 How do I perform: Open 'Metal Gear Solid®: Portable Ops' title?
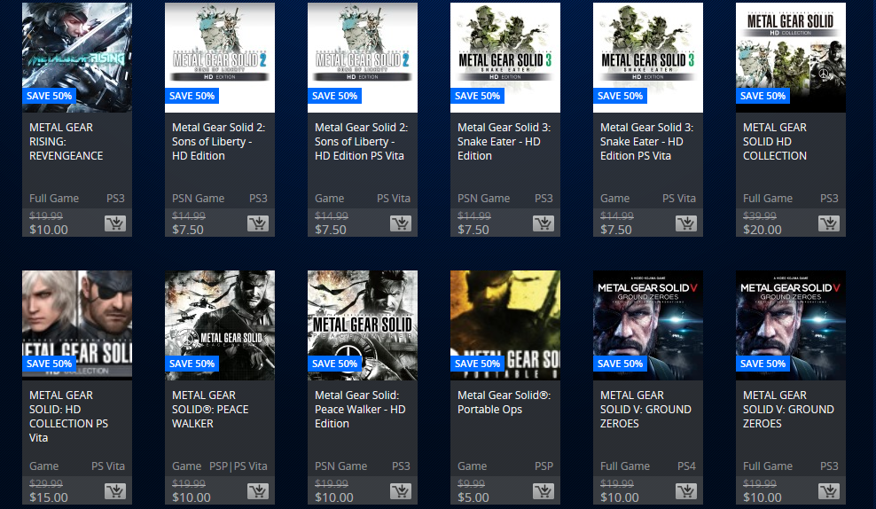click(x=504, y=403)
